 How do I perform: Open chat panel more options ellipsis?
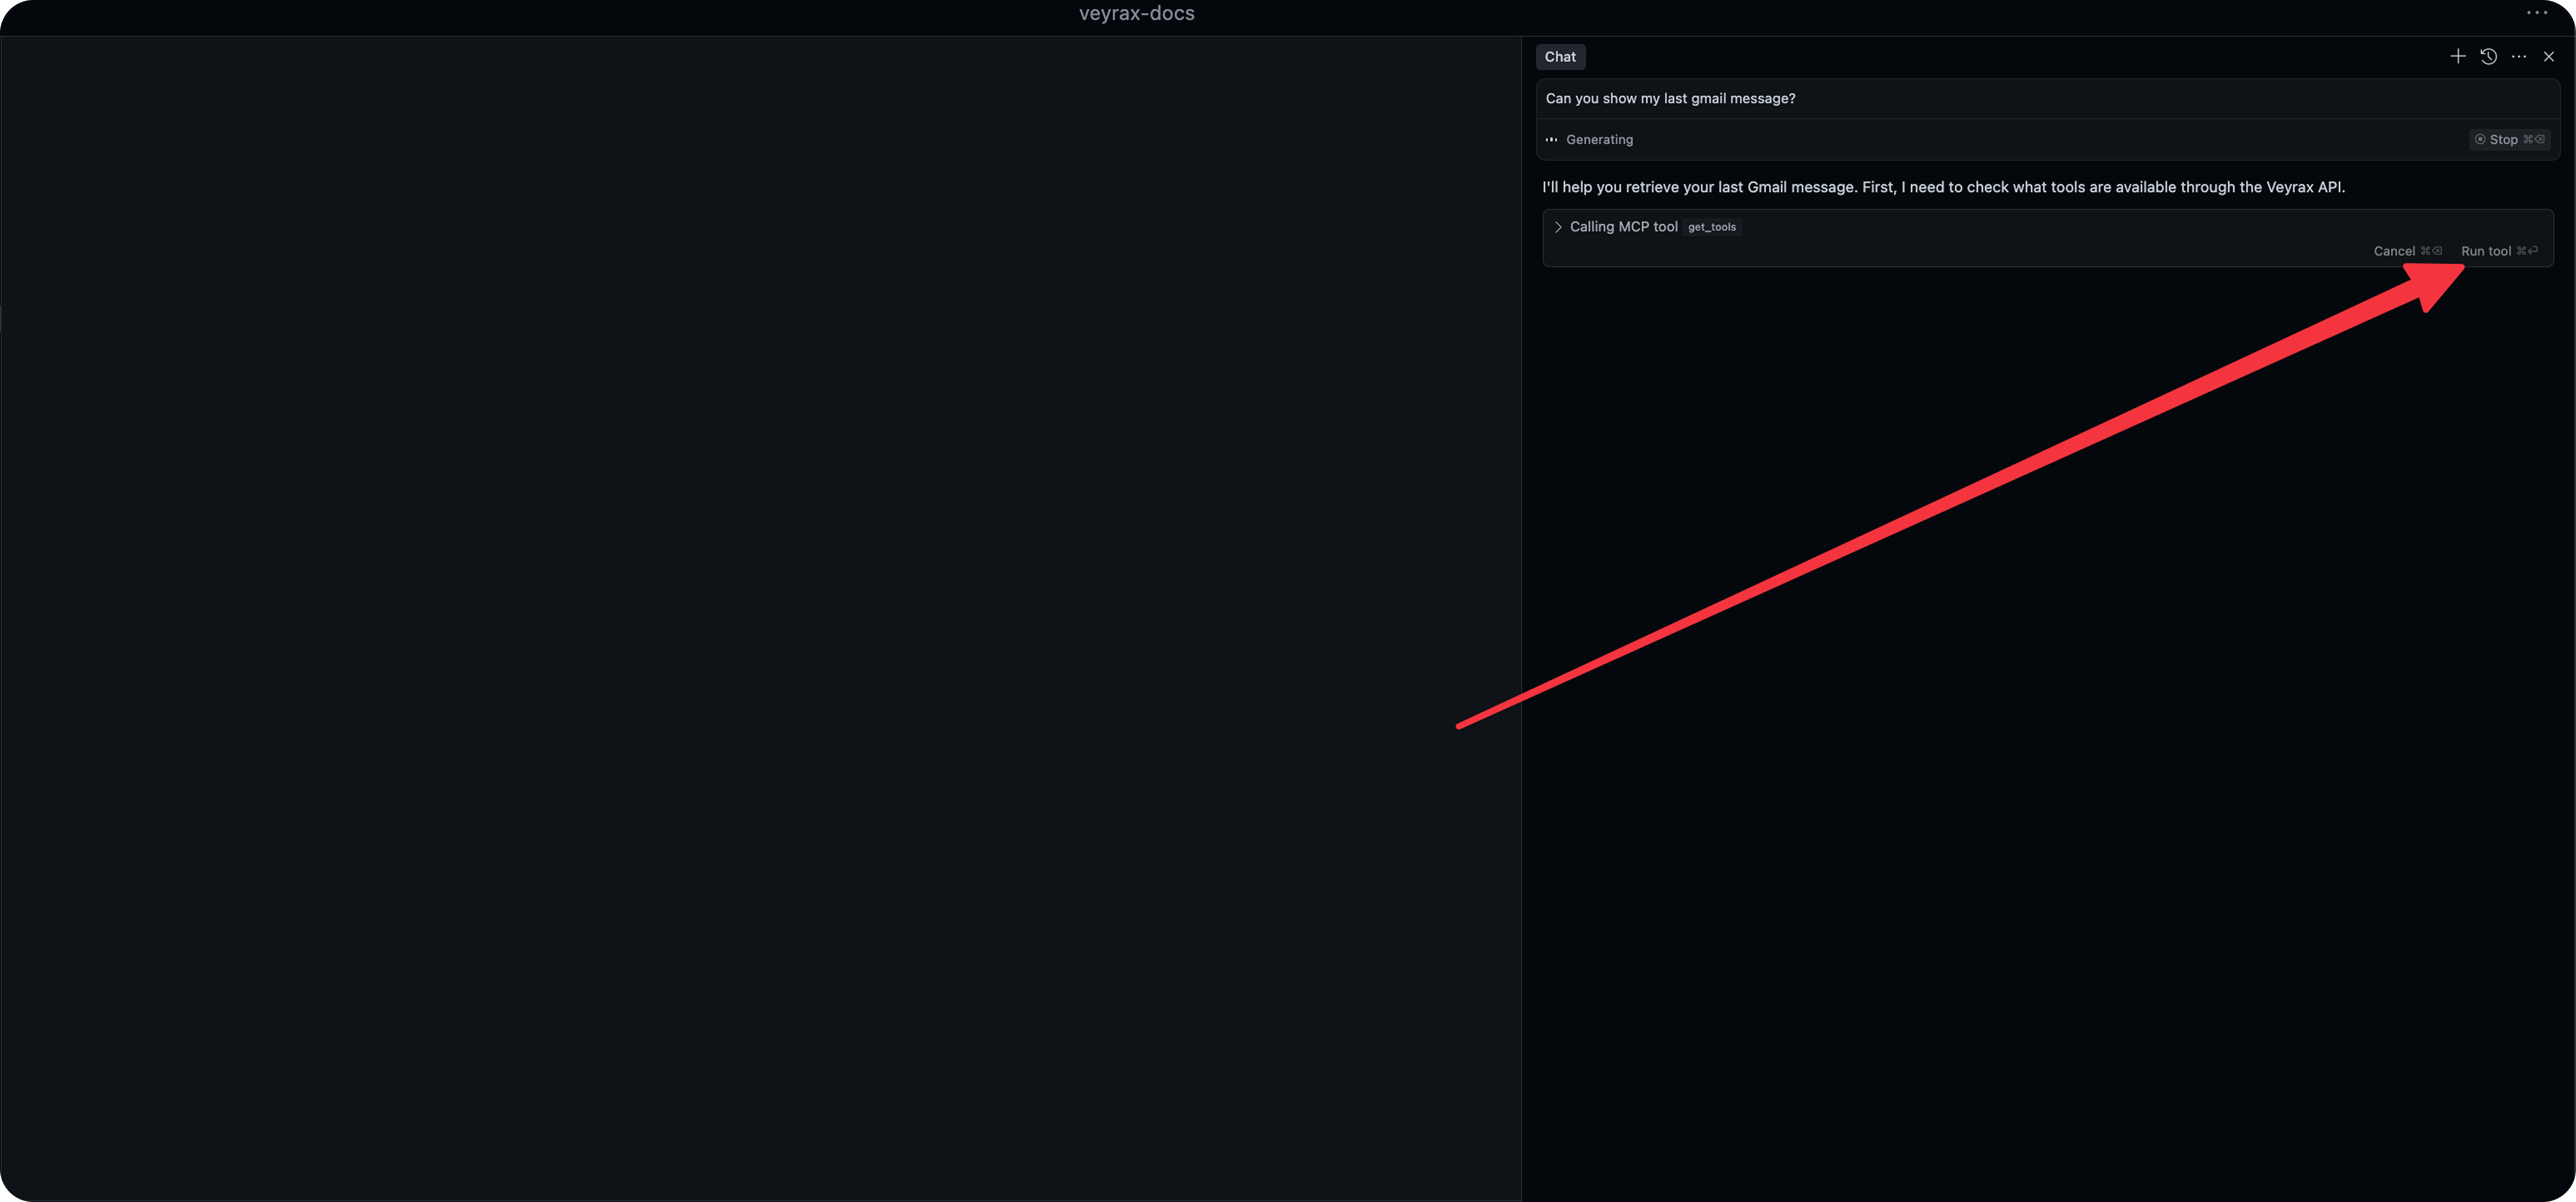pyautogui.click(x=2518, y=56)
